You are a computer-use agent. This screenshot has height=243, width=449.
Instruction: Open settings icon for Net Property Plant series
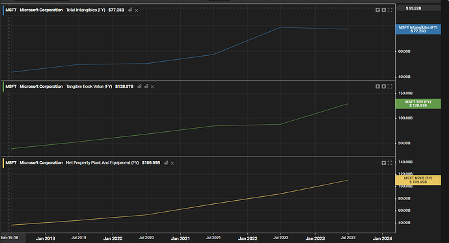[166, 163]
